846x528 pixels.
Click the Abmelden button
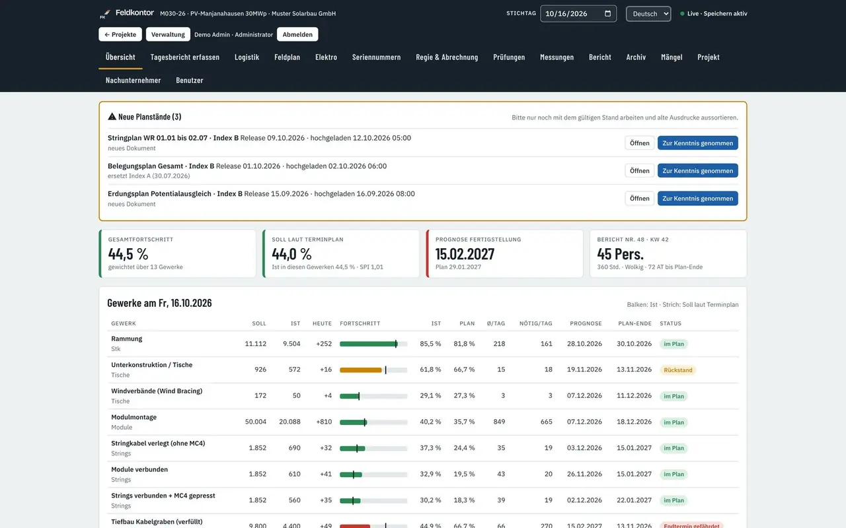(297, 34)
